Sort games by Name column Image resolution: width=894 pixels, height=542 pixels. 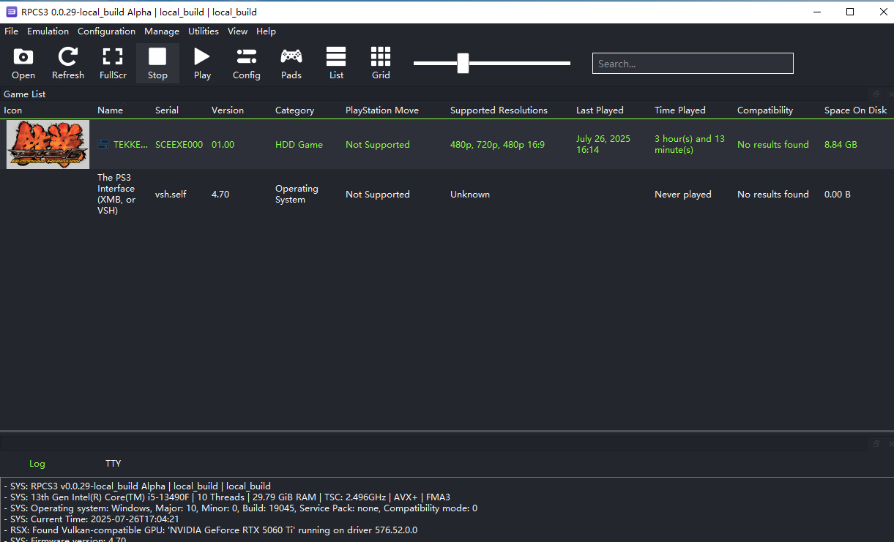pos(111,110)
